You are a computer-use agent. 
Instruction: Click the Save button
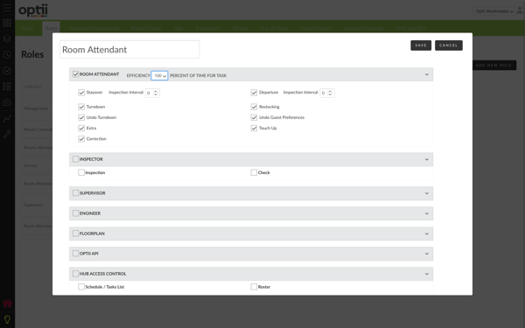click(x=421, y=45)
